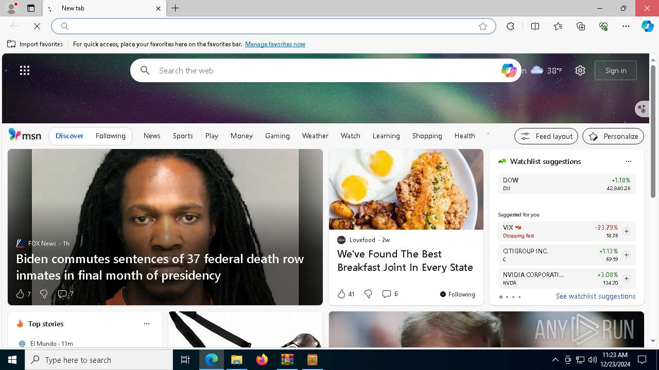Viewport: 659px width, 370px height.
Task: Launch Firefox from the taskbar
Action: 262,360
